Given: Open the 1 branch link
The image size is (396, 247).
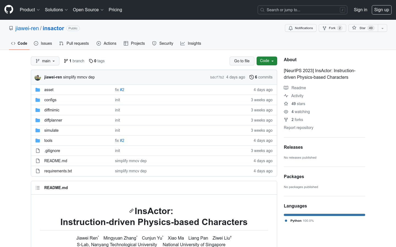Looking at the screenshot, I should (74, 61).
